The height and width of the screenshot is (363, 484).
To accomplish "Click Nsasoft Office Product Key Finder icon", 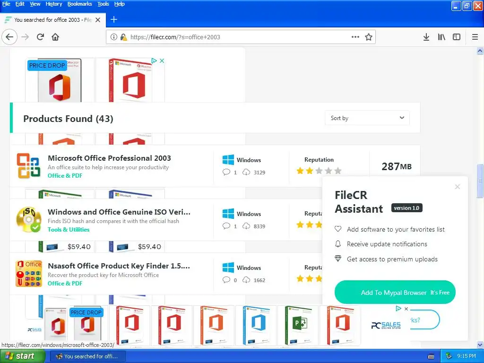I will [28, 274].
